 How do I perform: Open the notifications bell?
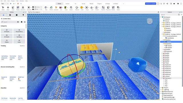click(178, 4)
